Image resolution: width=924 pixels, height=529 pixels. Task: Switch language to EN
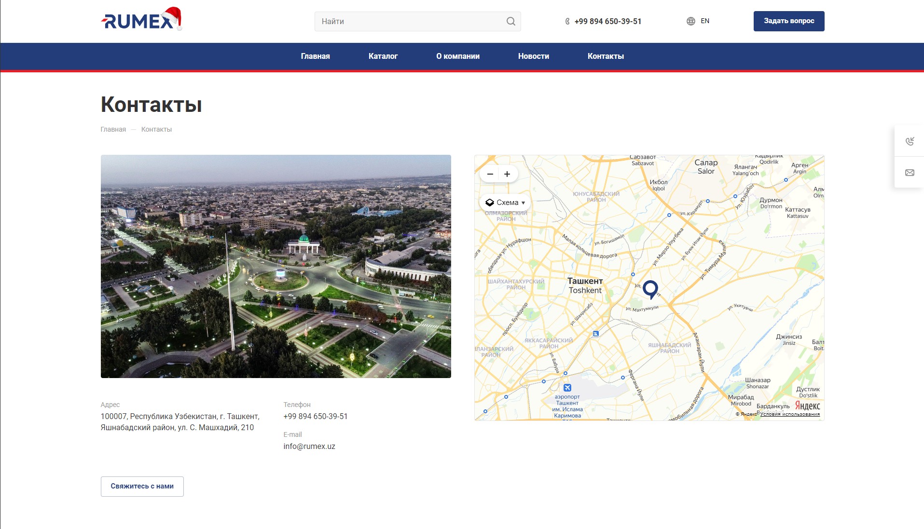(705, 21)
